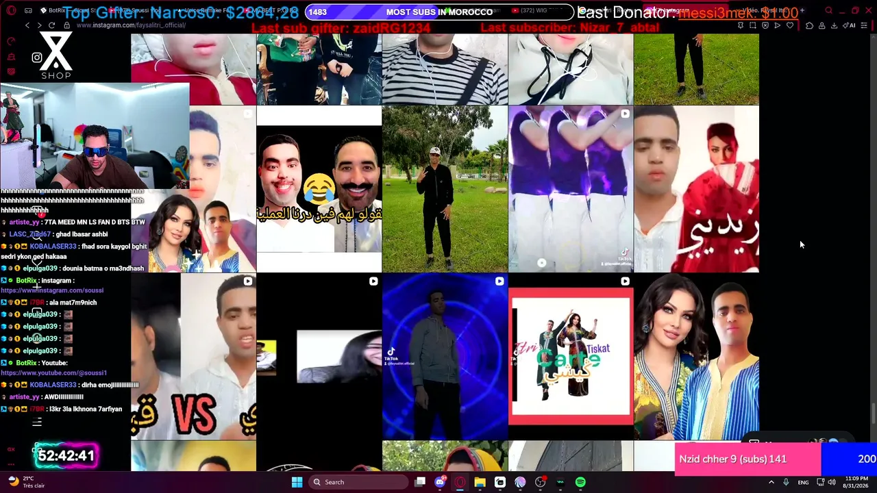The width and height of the screenshot is (877, 493).
Task: Open the browser extensions icon
Action: 809,25
